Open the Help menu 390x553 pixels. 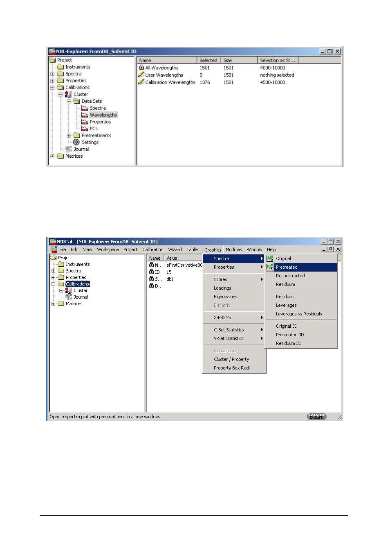coord(271,249)
